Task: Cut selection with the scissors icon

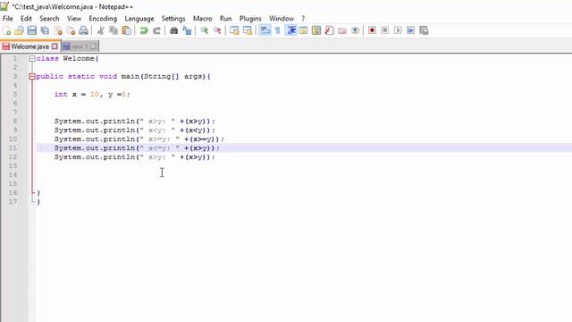Action: 101,30
